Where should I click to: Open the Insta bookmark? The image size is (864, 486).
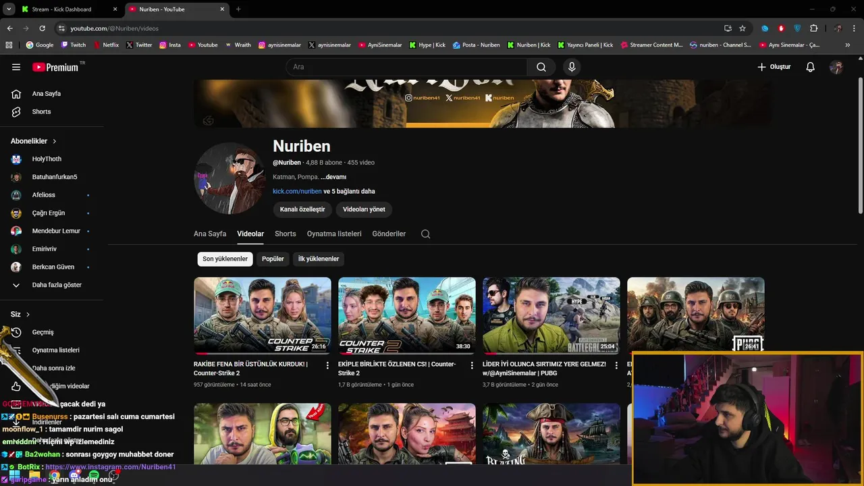tap(170, 45)
